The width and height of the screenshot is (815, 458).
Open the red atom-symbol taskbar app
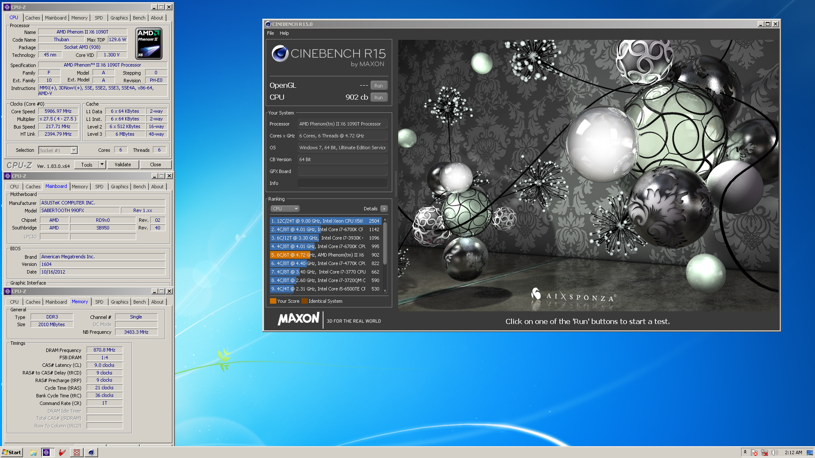click(x=77, y=452)
